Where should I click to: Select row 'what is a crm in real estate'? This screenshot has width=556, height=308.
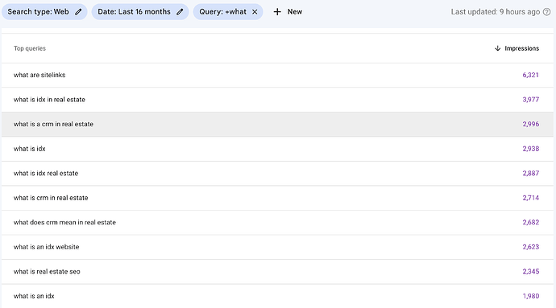[277, 125]
